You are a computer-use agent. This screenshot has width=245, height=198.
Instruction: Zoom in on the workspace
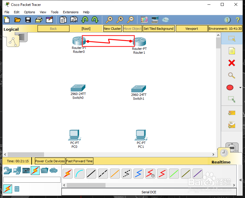(109, 20)
